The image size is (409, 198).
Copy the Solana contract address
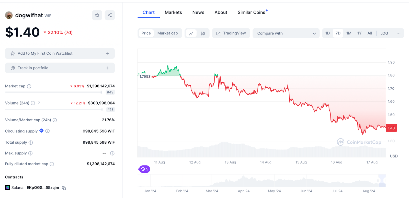click(x=64, y=188)
